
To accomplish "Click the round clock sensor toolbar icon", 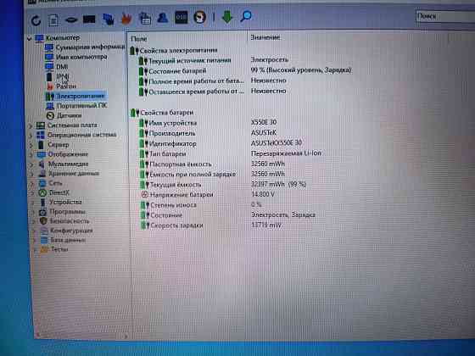I will 199,17.
